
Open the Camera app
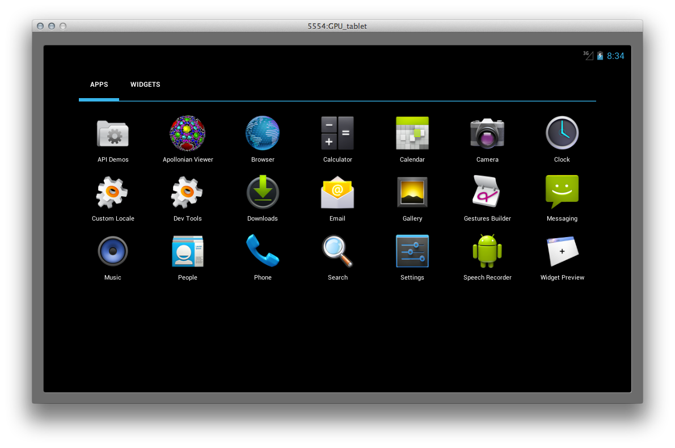(487, 134)
